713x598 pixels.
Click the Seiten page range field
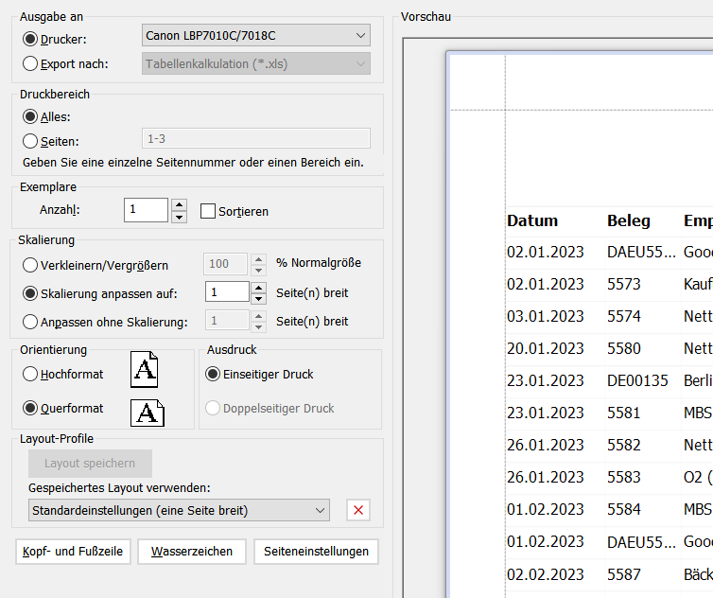[256, 138]
